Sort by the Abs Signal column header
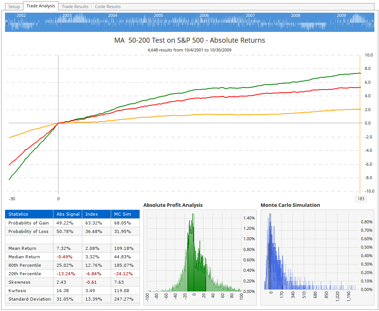Viewport: 379px width, 311px height. pyautogui.click(x=68, y=214)
